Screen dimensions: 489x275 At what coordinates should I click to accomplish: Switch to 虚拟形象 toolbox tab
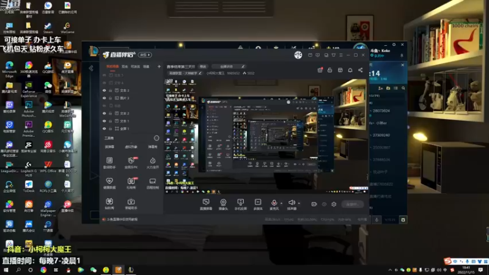click(x=131, y=147)
